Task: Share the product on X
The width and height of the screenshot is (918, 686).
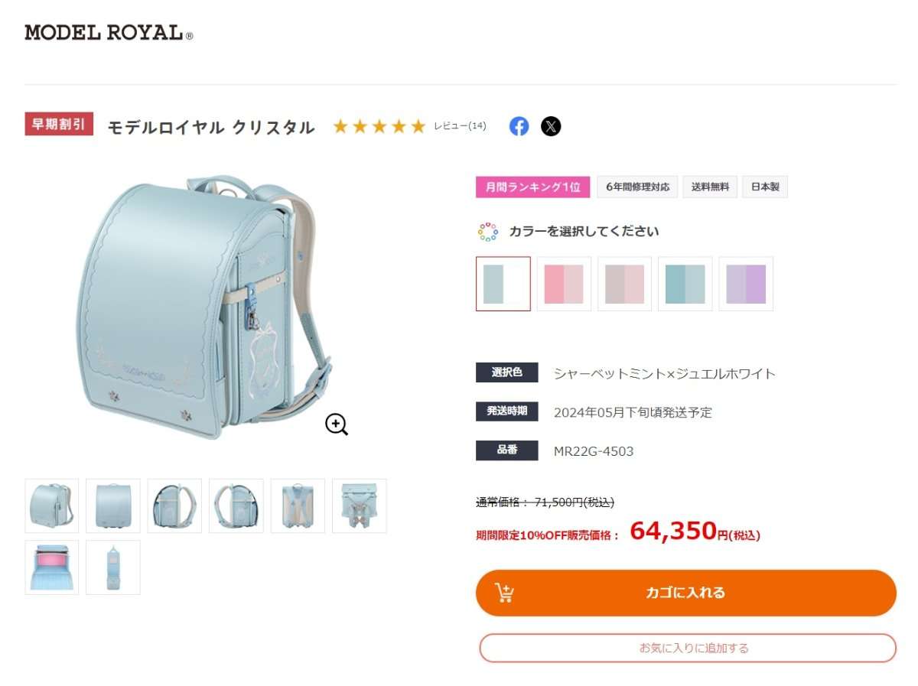Action: [550, 126]
